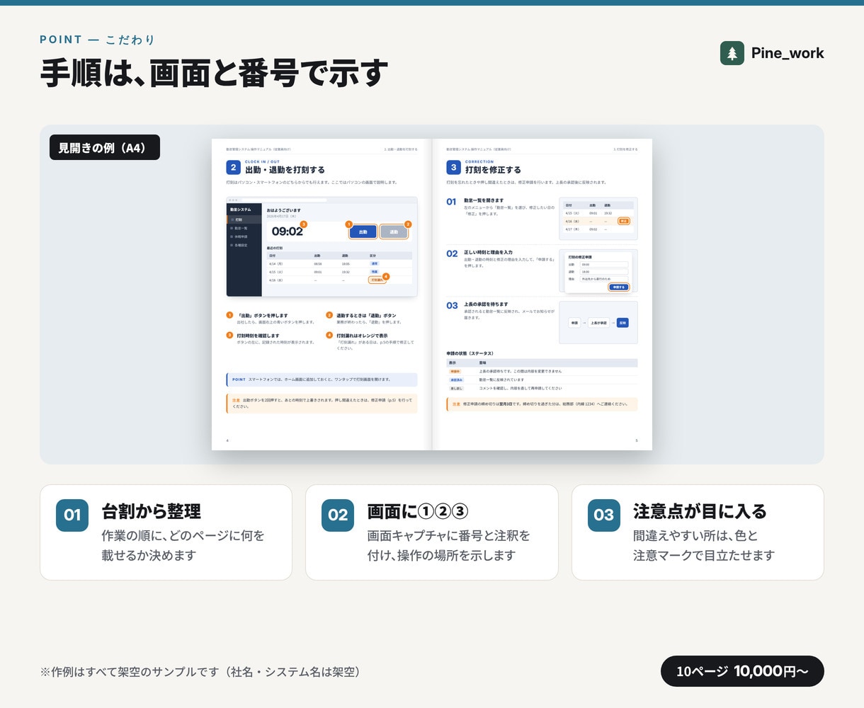Click the ※作例はすべて架空のサンプルです footnote
This screenshot has width=864, height=708.
click(x=203, y=672)
